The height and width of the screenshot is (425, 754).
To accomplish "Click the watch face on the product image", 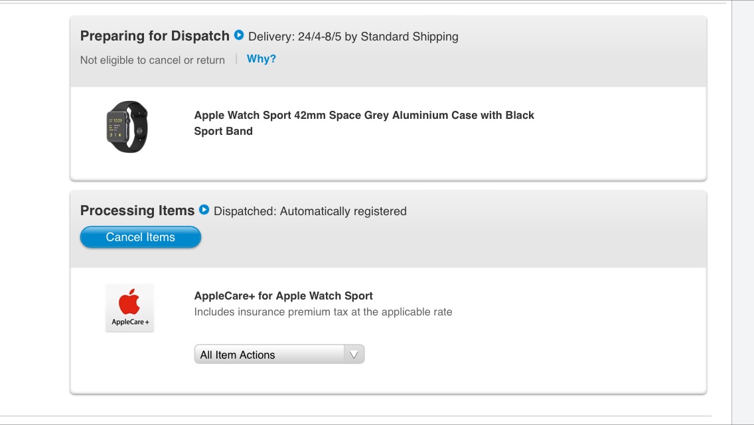I will (x=116, y=127).
